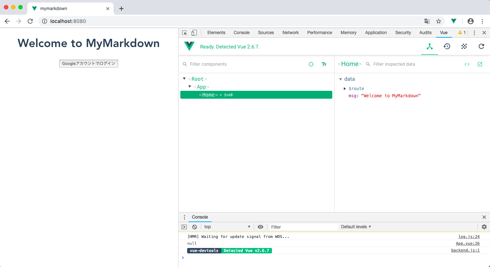Screen dimensions: 490x267
Task: Toggle device toolbar icon in DevTools
Action: click(194, 33)
